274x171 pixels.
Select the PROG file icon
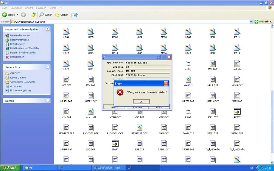tap(188, 112)
